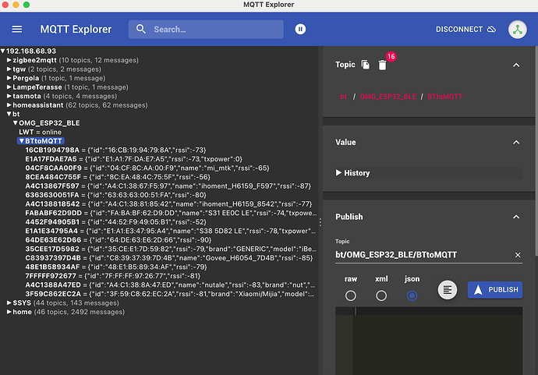538x375 pixels.
Task: Format the JSON payload
Action: (447, 290)
